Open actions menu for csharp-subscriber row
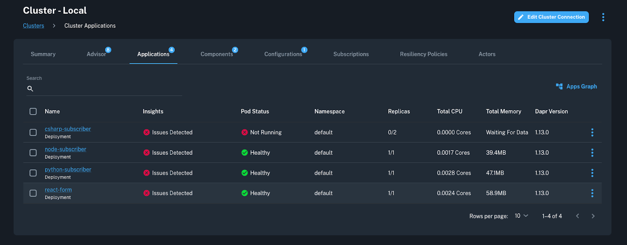Screen dimensions: 627x245 (x=592, y=132)
